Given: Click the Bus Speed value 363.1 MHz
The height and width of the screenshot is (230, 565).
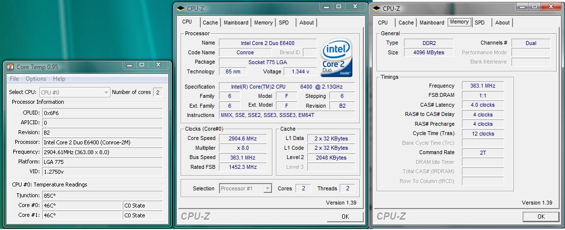Looking at the screenshot, I should pyautogui.click(x=242, y=158).
